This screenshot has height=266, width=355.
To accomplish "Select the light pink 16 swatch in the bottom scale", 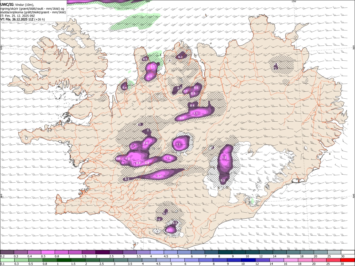I will (291, 260).
